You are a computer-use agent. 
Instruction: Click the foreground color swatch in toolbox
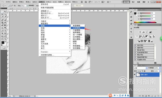click(3, 42)
